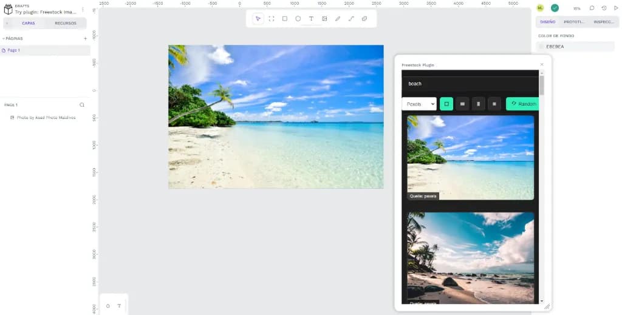Select the Curve (pencil) tool
The height and width of the screenshot is (315, 622).
pyautogui.click(x=338, y=19)
